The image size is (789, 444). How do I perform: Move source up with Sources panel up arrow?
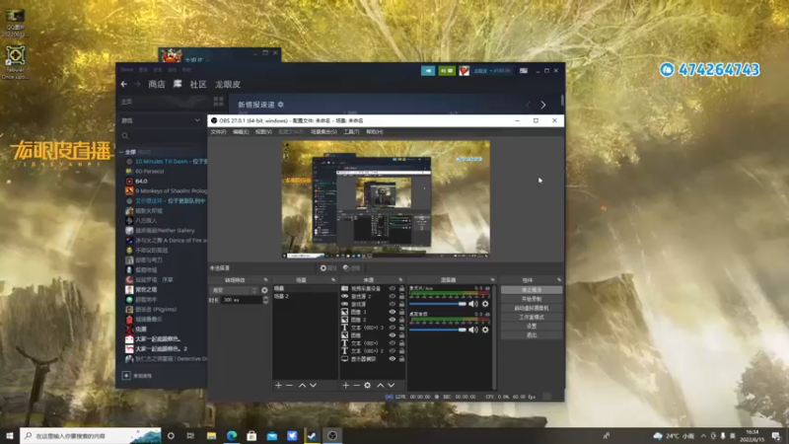(x=381, y=385)
